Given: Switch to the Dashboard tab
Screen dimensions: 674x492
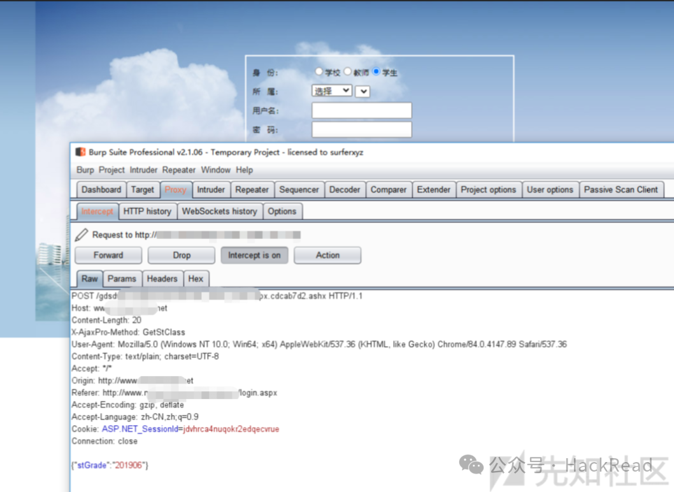Looking at the screenshot, I should tap(101, 190).
